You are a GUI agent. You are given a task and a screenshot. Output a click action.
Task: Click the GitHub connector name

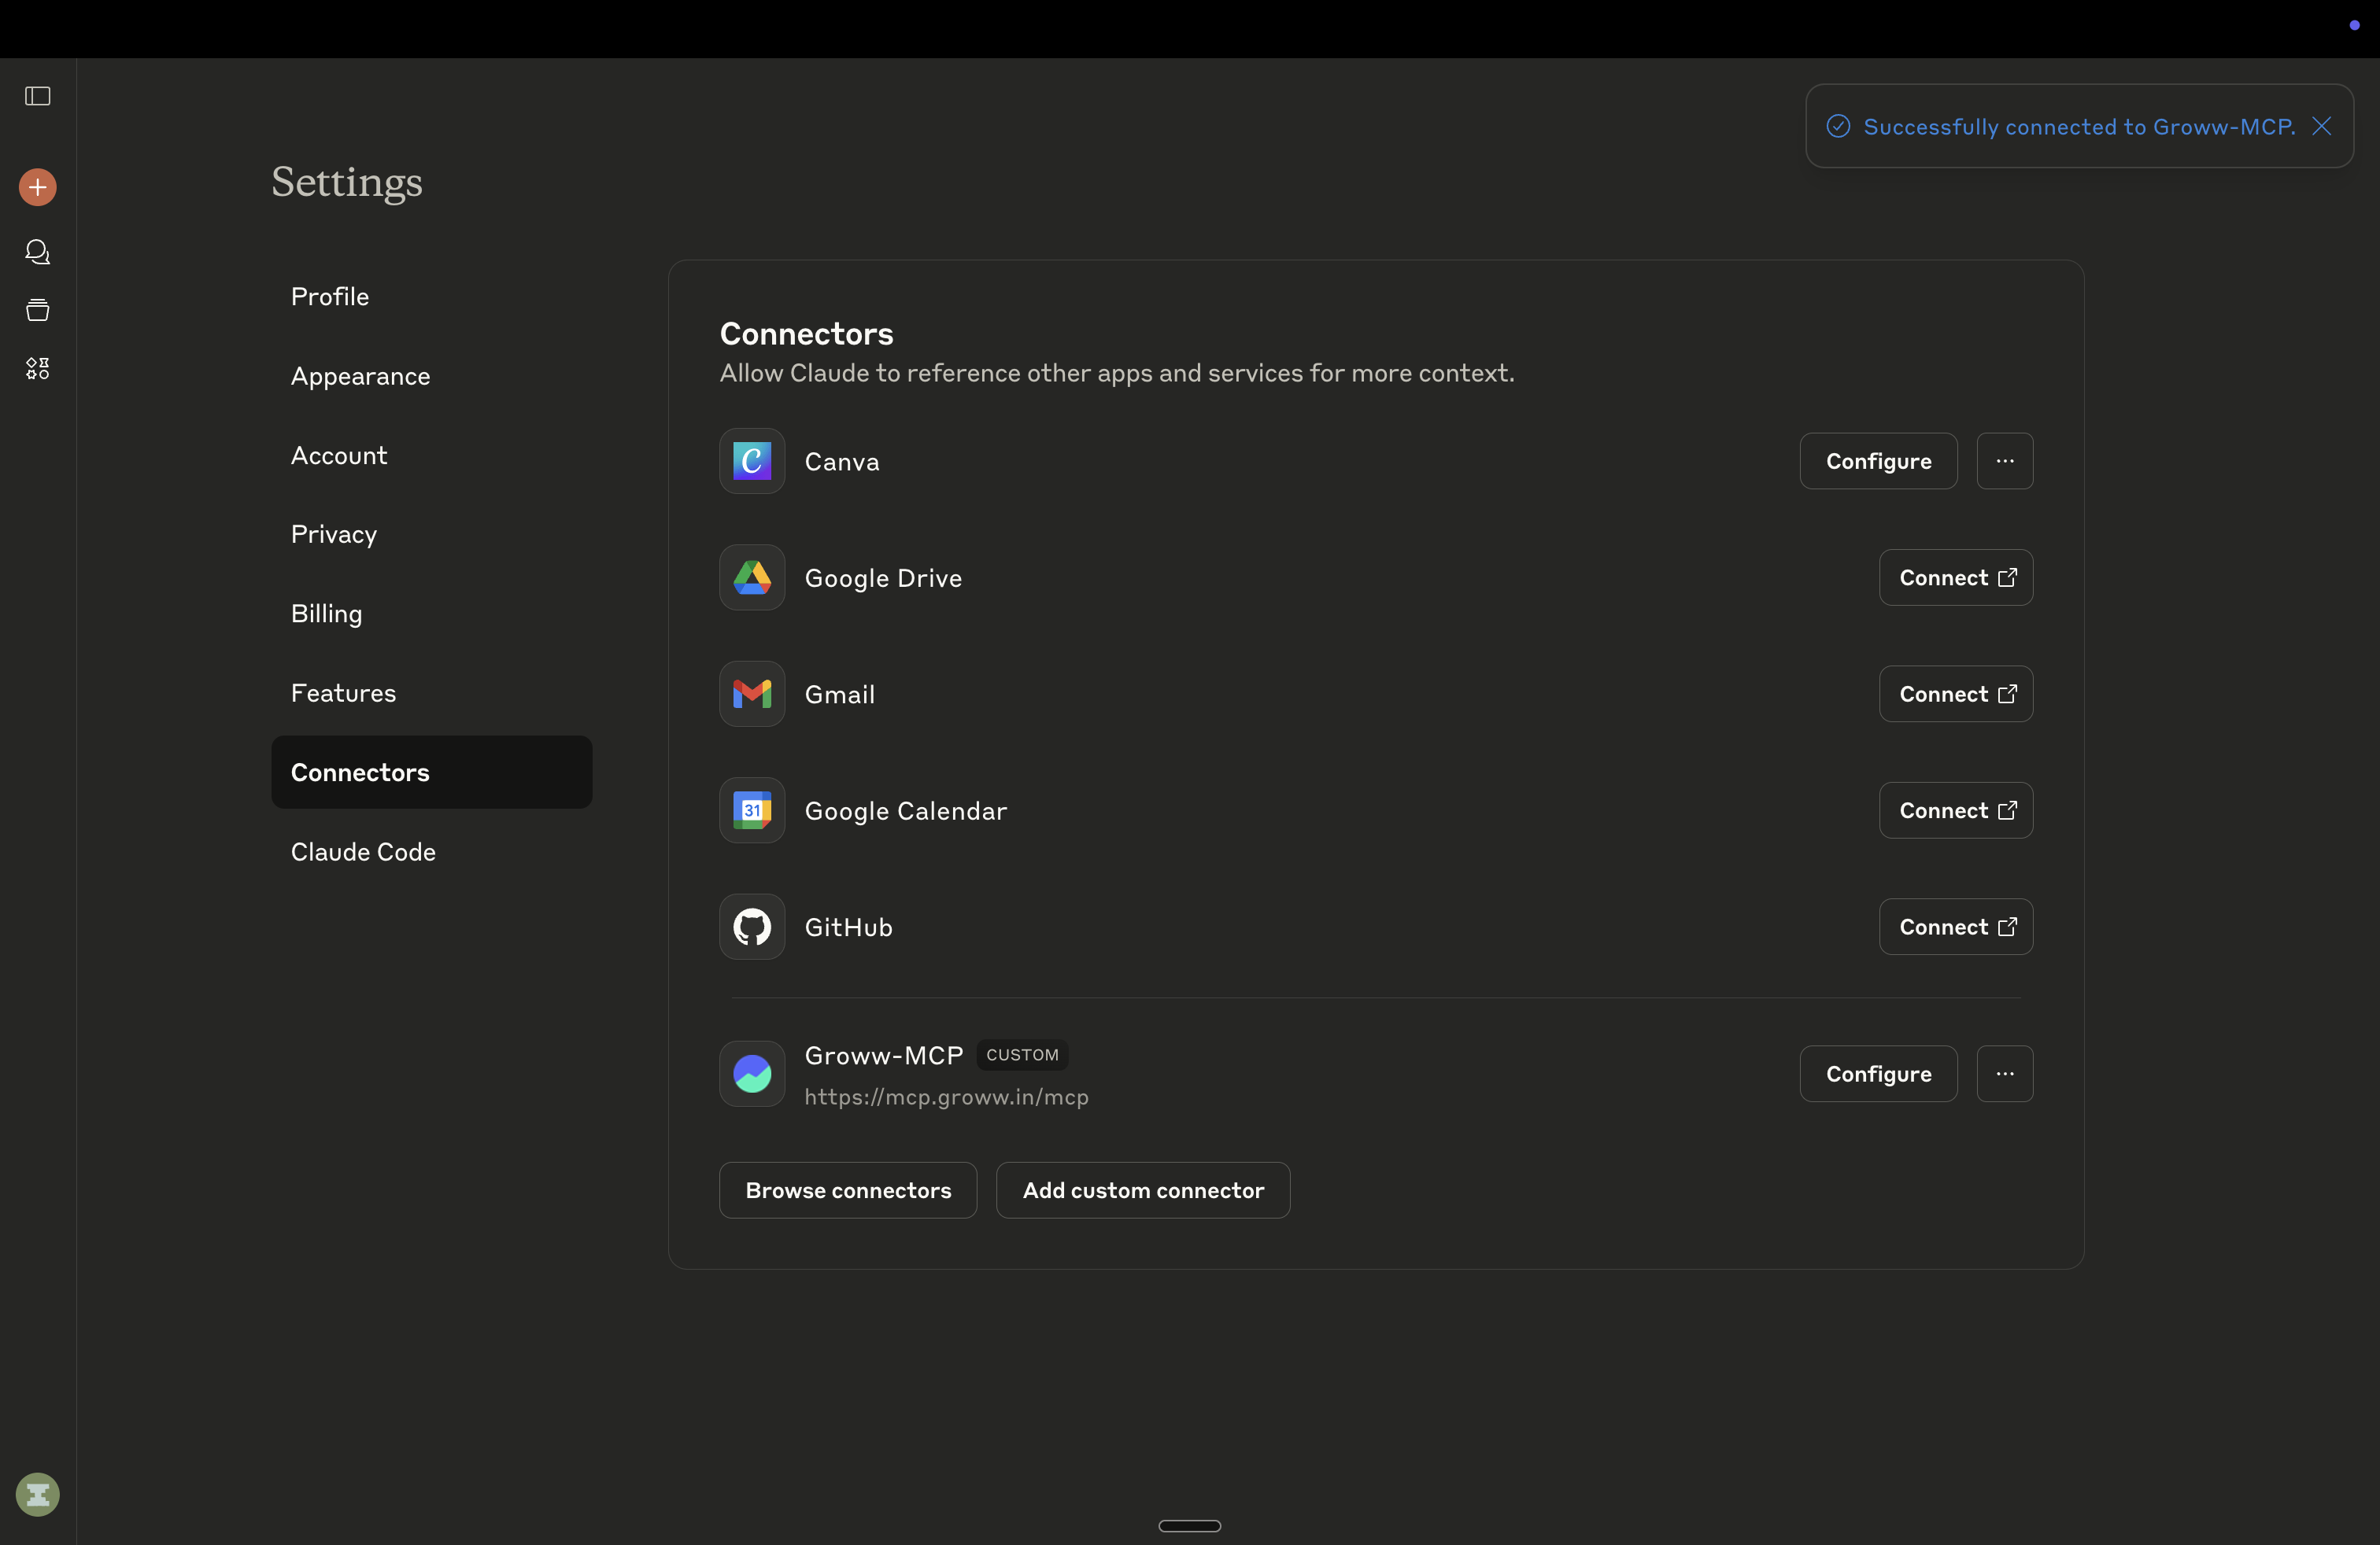[849, 927]
